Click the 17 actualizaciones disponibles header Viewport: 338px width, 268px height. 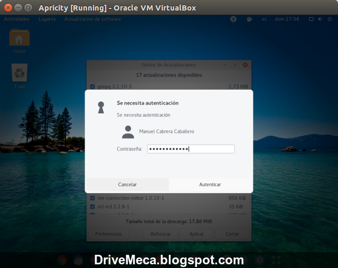click(x=169, y=75)
